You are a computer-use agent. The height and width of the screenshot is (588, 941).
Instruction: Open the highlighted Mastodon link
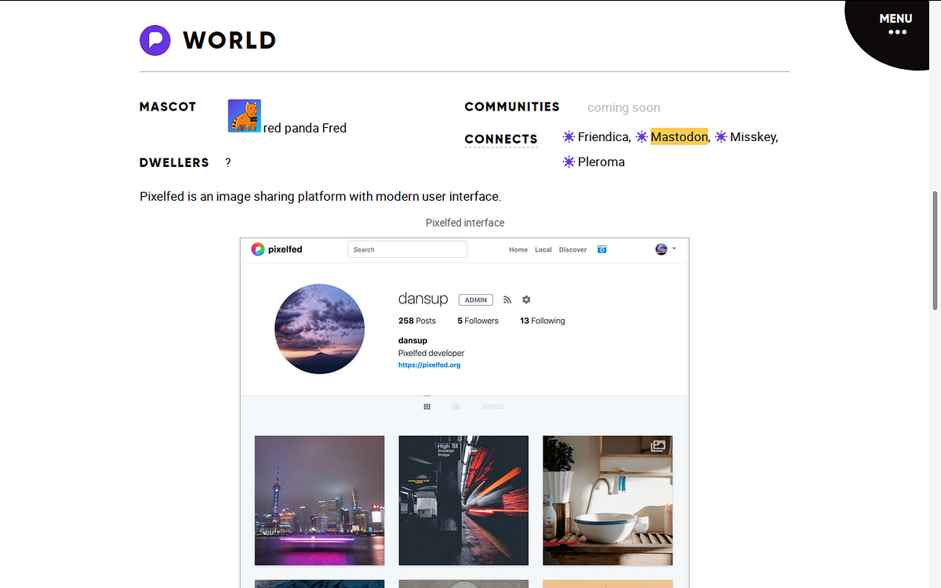point(679,137)
